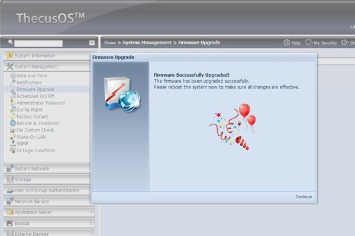
Task: Open Notifications settings
Action: pyautogui.click(x=29, y=83)
